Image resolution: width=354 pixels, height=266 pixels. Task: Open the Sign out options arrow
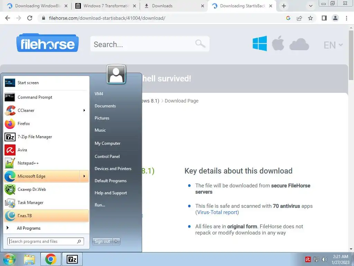(x=116, y=241)
